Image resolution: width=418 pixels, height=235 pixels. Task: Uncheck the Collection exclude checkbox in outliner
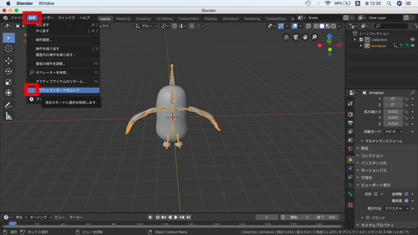click(361, 40)
